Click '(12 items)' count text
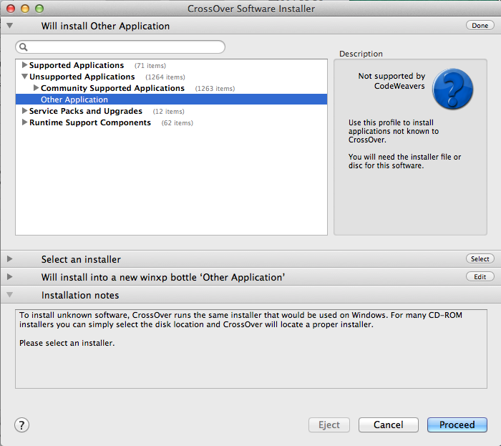This screenshot has height=446, width=501. point(168,112)
